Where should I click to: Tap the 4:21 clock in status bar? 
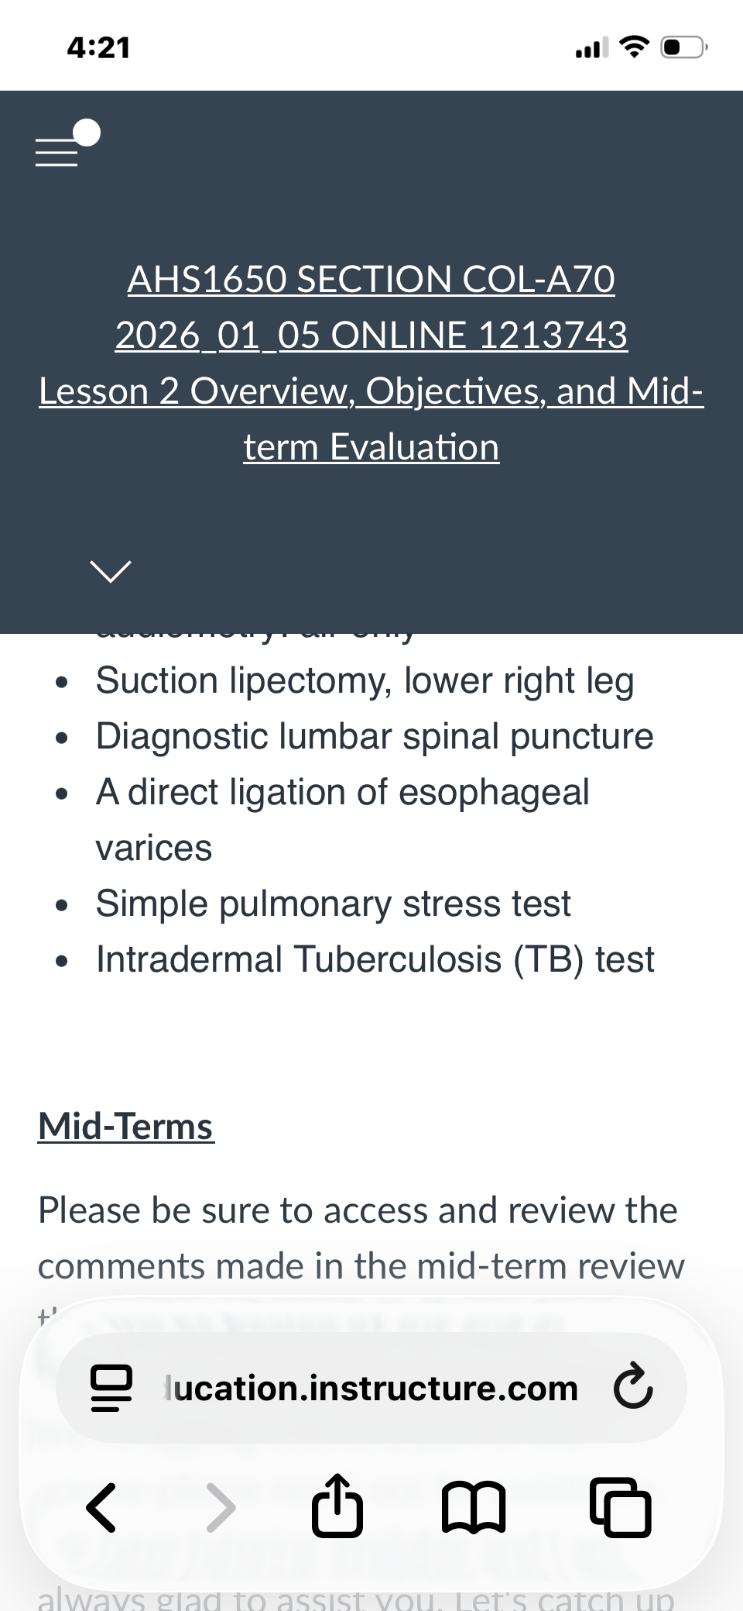pyautogui.click(x=98, y=47)
